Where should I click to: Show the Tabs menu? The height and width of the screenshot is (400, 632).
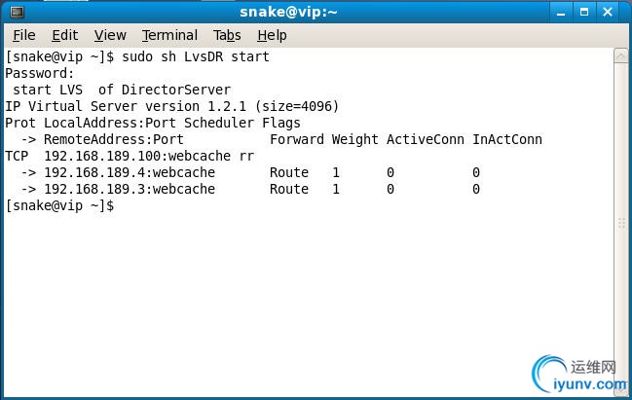point(227,35)
